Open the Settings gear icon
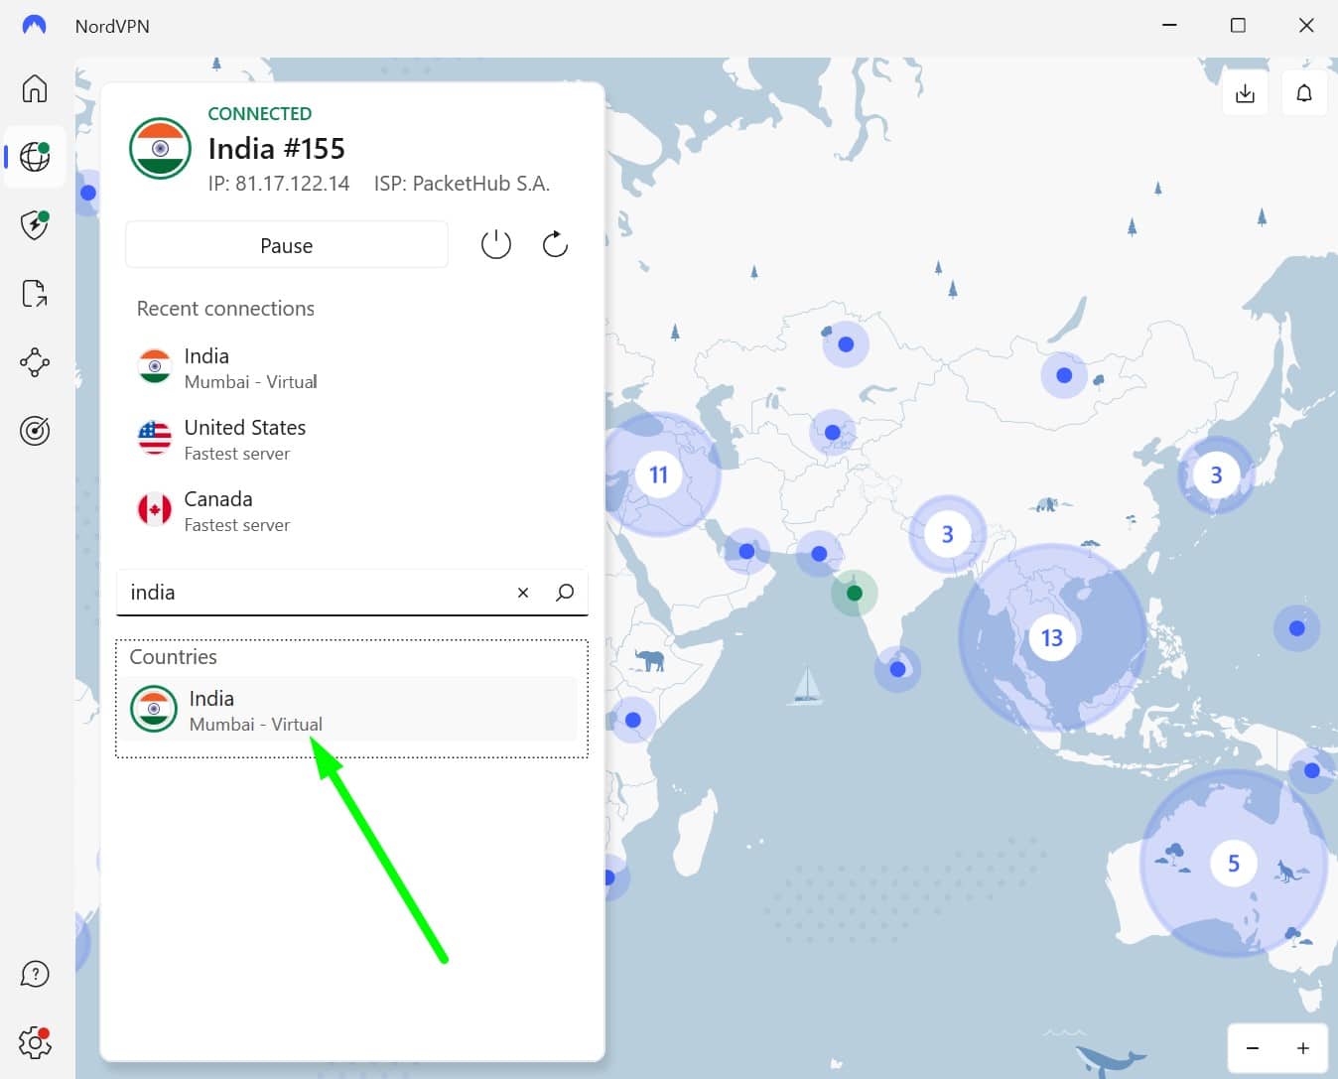Screen dimensions: 1338x1079 point(35,1043)
